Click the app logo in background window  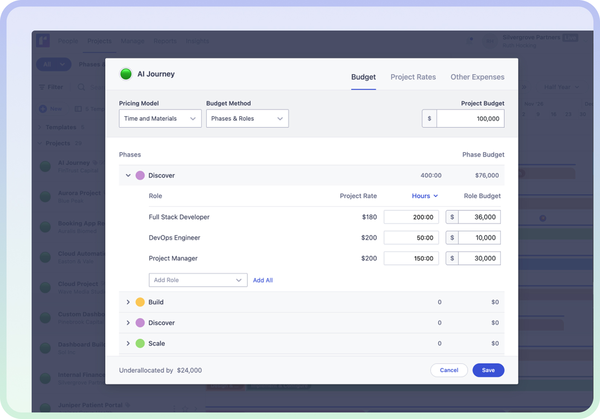click(x=43, y=41)
